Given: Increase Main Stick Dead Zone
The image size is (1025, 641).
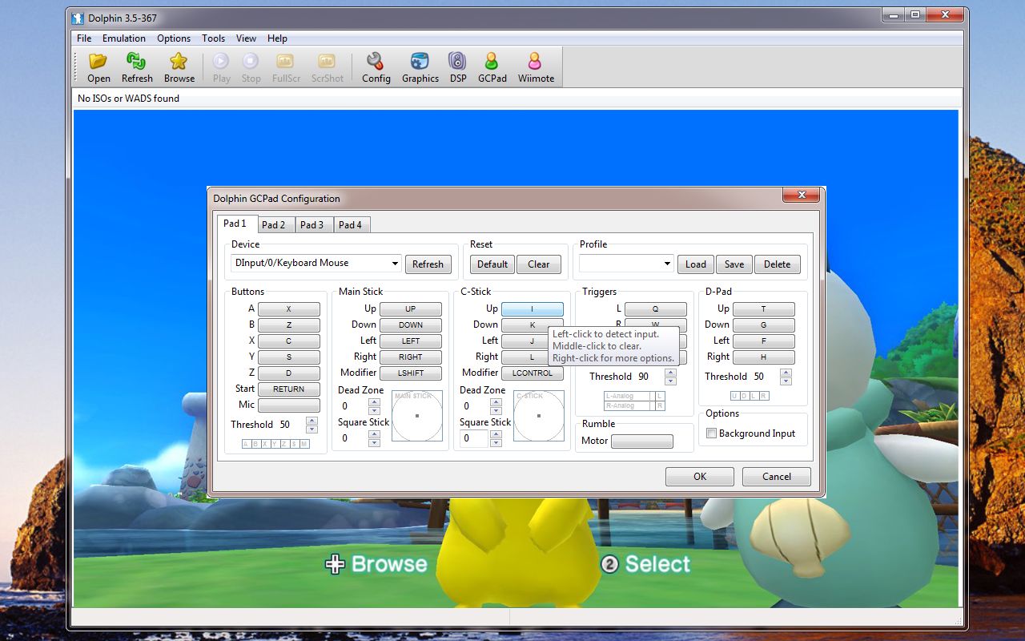Looking at the screenshot, I should 375,402.
